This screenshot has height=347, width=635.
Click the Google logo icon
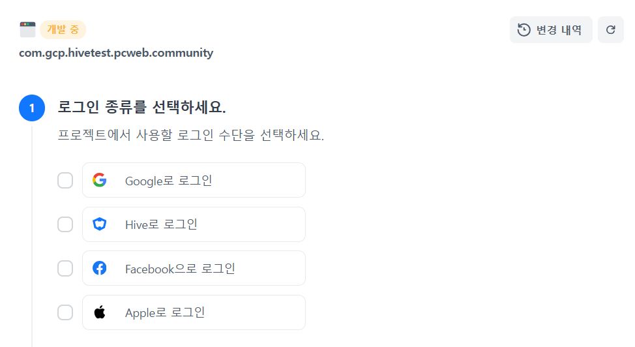tap(99, 180)
